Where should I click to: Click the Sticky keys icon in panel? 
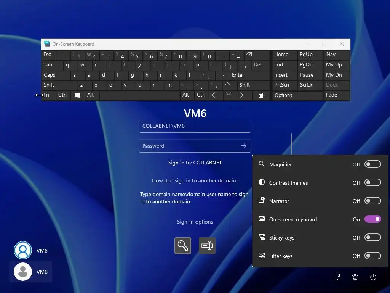tap(261, 237)
